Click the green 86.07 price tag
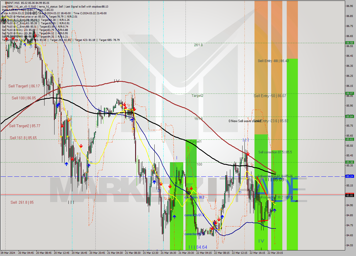Image resolution: width=356 pixels, height=256 pixels. (350, 93)
